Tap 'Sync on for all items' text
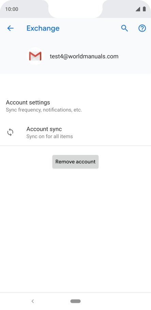The image size is (151, 310). (x=49, y=136)
